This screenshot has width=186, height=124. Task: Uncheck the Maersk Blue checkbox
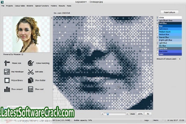tap(158, 37)
